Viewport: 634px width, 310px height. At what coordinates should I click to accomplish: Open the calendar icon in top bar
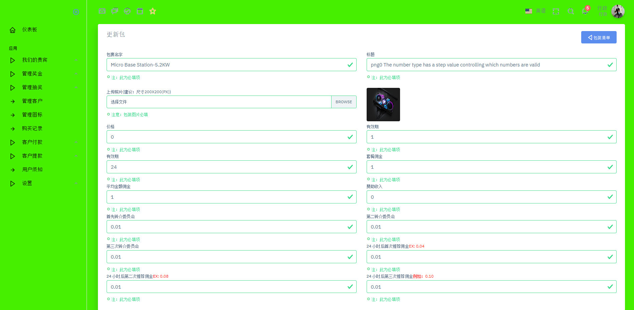pyautogui.click(x=140, y=11)
